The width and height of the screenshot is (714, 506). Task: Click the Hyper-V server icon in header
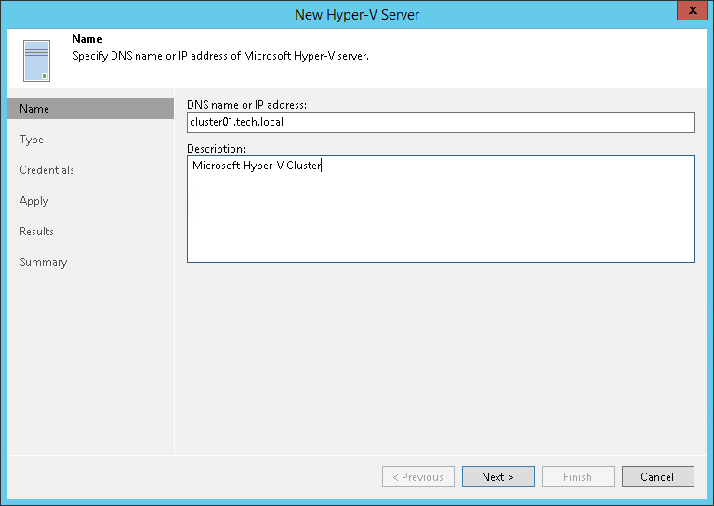tap(37, 60)
